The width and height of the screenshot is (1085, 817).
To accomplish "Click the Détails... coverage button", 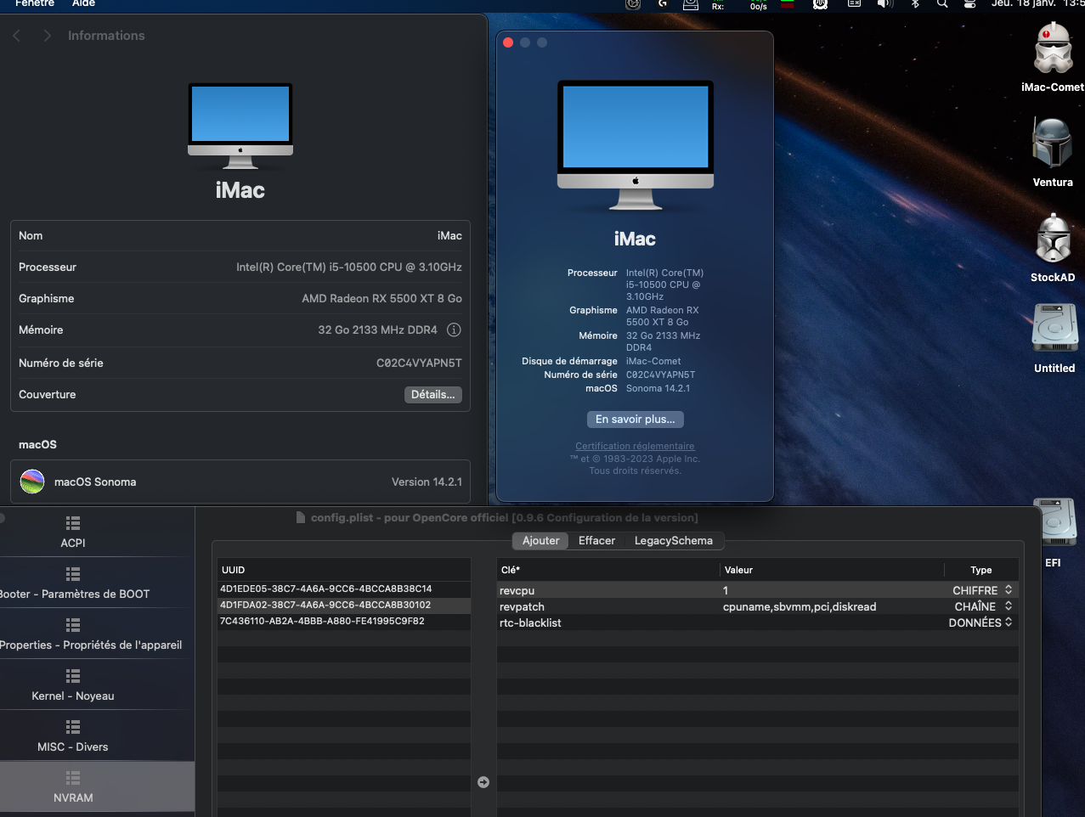I will click(x=432, y=395).
